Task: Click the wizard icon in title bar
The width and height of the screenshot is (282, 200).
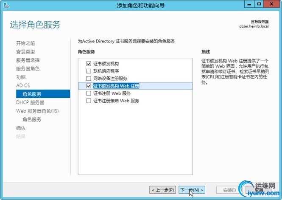Action: [6, 5]
